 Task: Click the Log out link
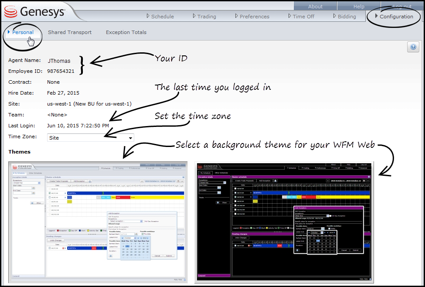[x=402, y=7]
